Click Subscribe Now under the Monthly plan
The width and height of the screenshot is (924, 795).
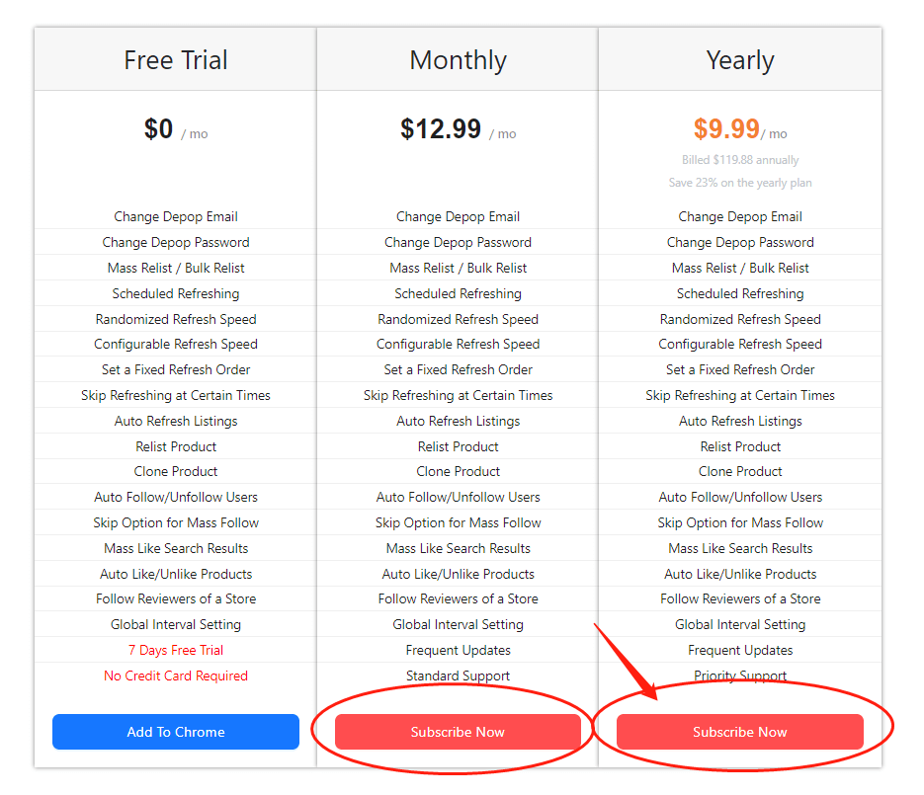458,732
